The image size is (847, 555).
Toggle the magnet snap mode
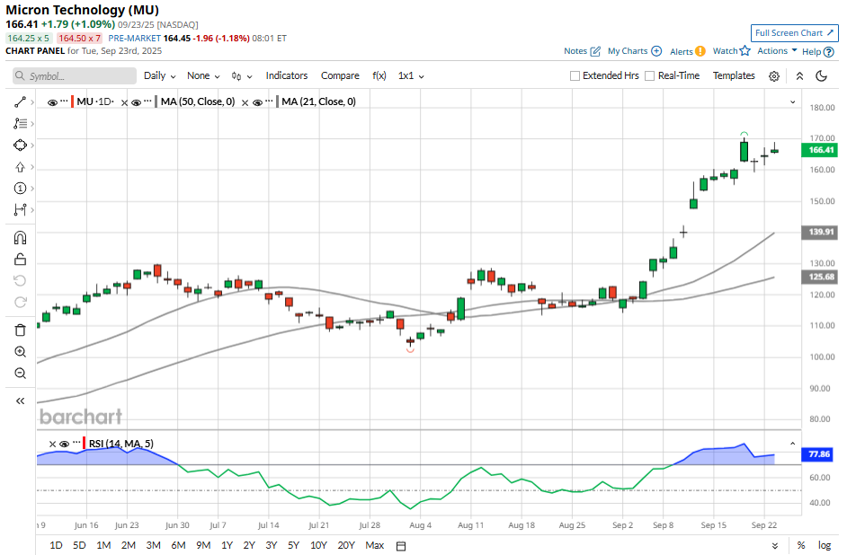tap(20, 238)
